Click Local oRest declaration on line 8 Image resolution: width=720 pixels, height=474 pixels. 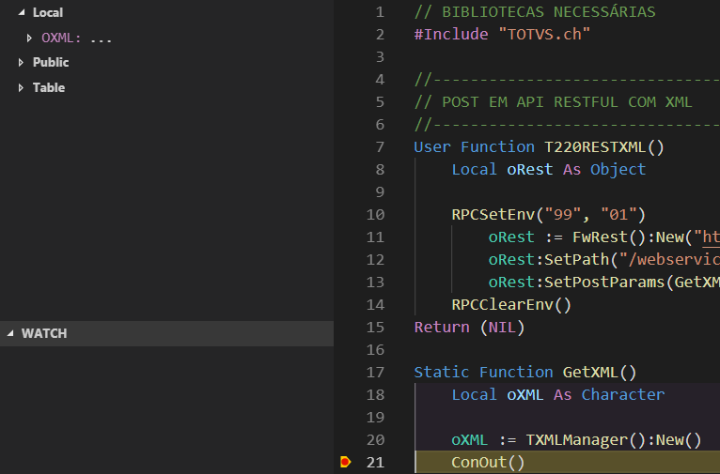tap(549, 170)
